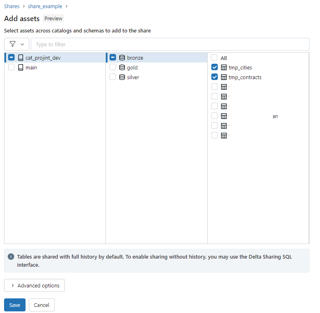Open the filter funnel dropdown
This screenshot has height=313, width=320.
pos(17,44)
